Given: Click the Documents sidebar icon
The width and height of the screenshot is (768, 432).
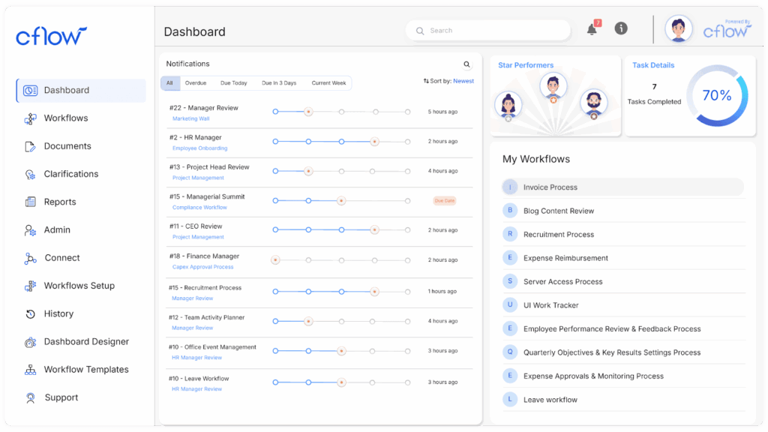Looking at the screenshot, I should click(x=30, y=146).
